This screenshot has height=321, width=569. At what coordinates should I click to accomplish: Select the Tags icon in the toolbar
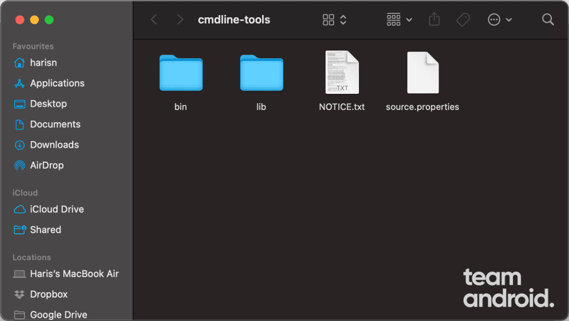coord(462,19)
